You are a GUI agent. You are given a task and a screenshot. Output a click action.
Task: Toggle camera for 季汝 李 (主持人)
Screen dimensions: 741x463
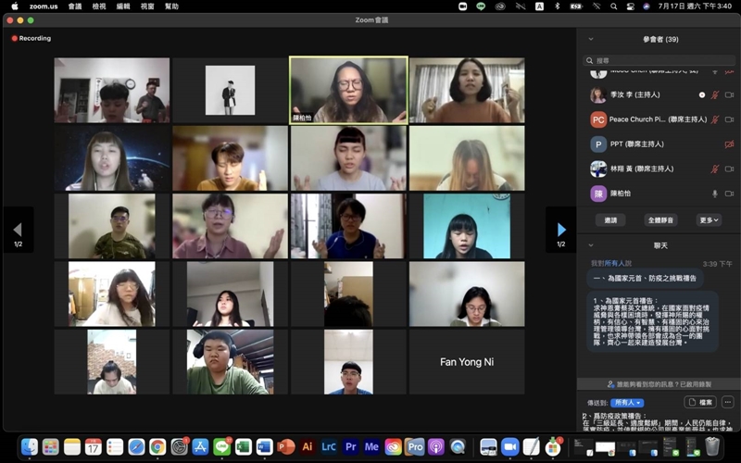[x=729, y=95]
